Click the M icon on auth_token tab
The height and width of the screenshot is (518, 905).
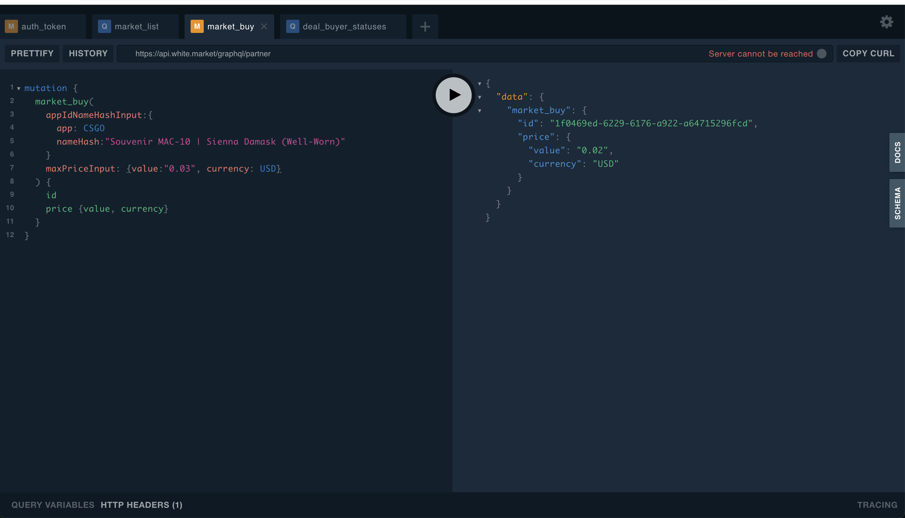(x=11, y=27)
